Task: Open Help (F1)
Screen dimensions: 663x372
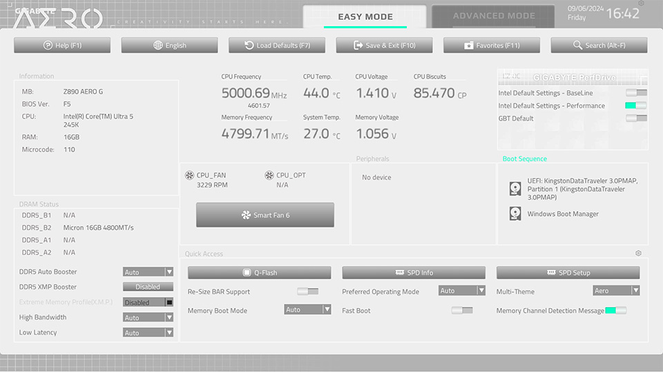Action: click(x=62, y=45)
